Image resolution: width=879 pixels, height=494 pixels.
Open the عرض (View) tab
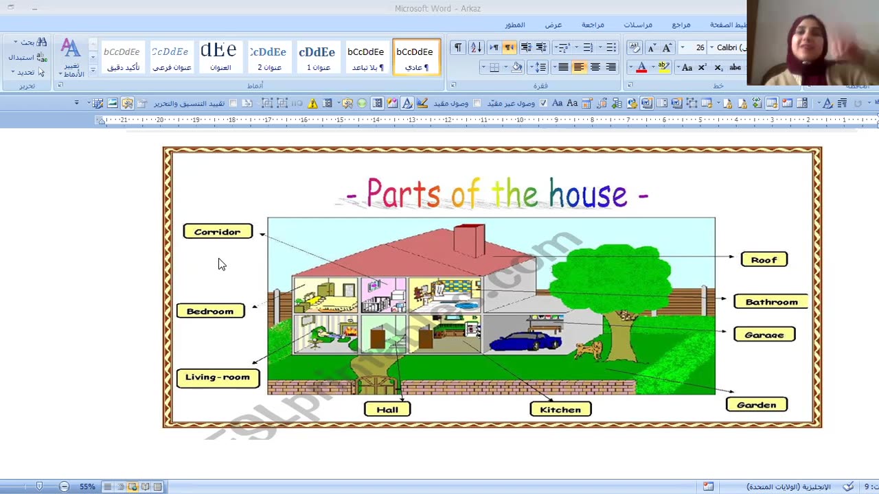[x=553, y=25]
